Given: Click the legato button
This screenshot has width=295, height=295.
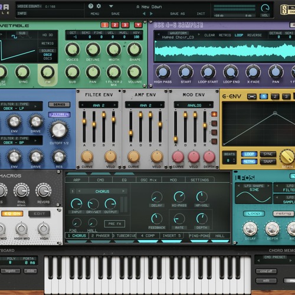Looking at the screenshot, I should (x=11, y=271).
